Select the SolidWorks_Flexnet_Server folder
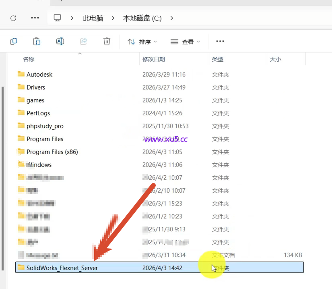The width and height of the screenshot is (332, 289). pos(61,268)
